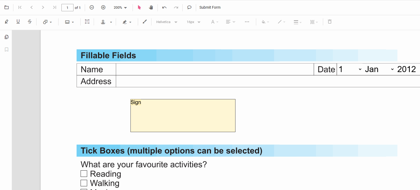Open the zoom level 200% dropdown
This screenshot has height=190, width=420.
[120, 7]
